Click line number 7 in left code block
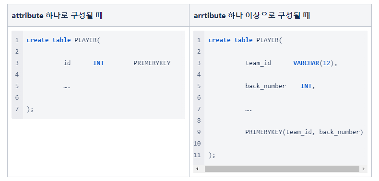 [17, 109]
